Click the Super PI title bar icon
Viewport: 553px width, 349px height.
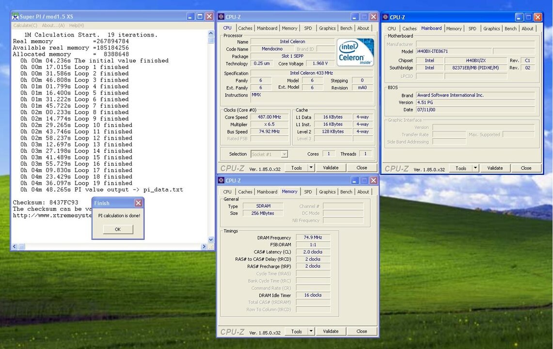(x=15, y=16)
